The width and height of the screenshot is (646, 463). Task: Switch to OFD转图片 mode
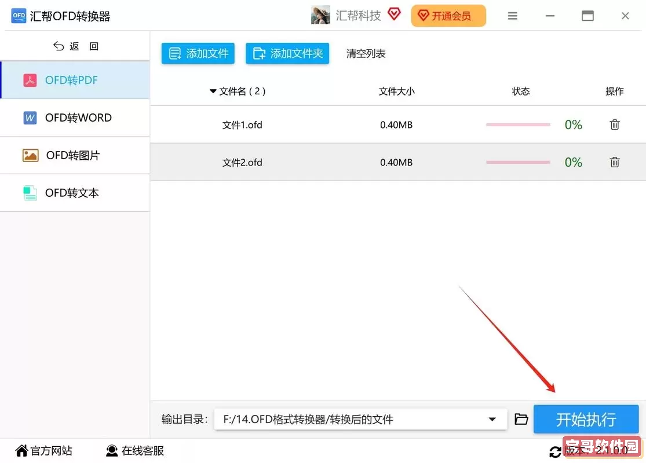[x=75, y=155]
